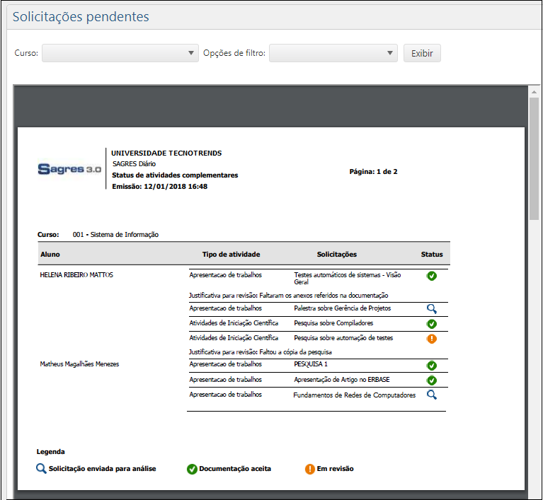The image size is (543, 500).
Task: Click the Status column header
Action: [432, 255]
